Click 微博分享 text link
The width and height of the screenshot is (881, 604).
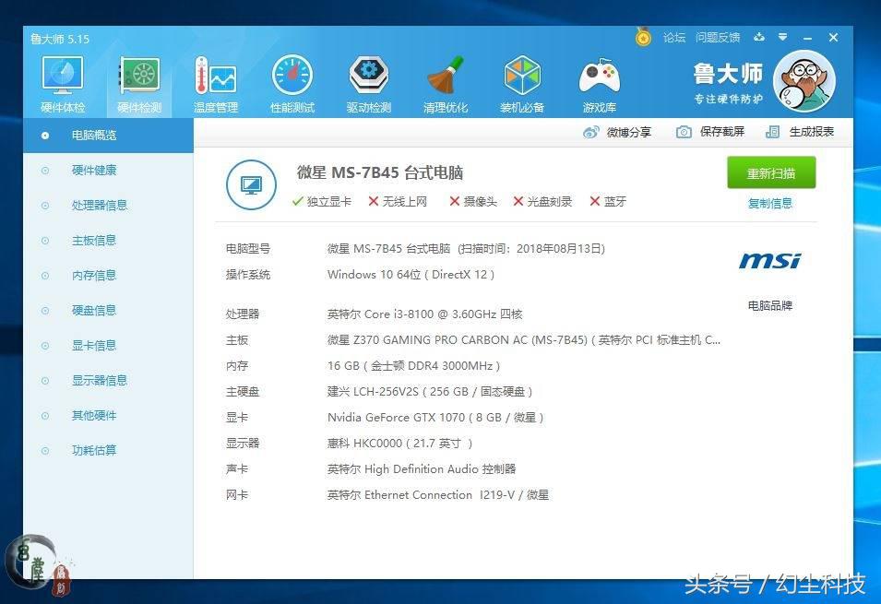pos(629,132)
